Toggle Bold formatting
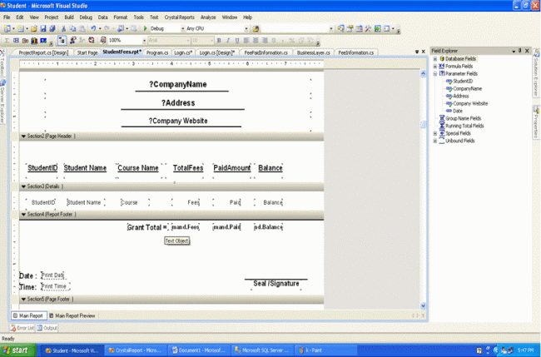 click(219, 40)
